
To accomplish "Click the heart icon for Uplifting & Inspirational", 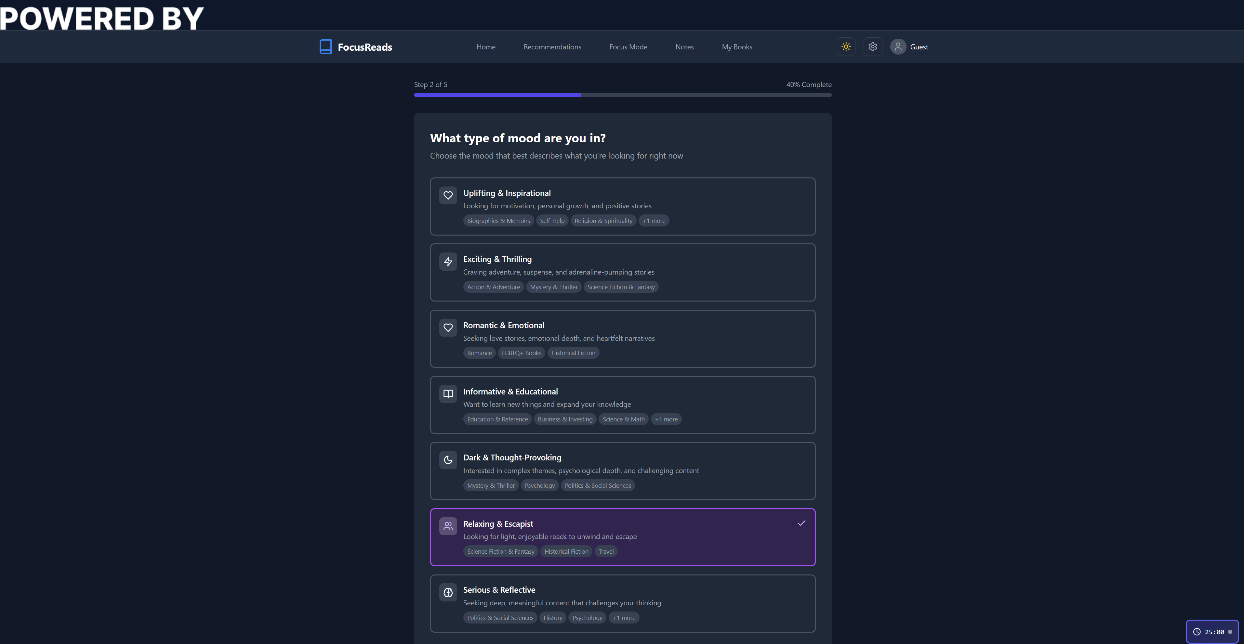I will pos(448,196).
